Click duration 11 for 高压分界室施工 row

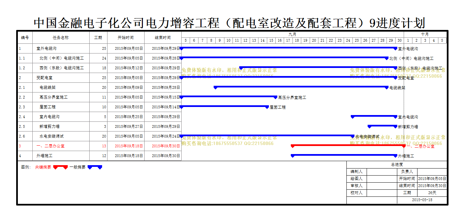click(104, 97)
